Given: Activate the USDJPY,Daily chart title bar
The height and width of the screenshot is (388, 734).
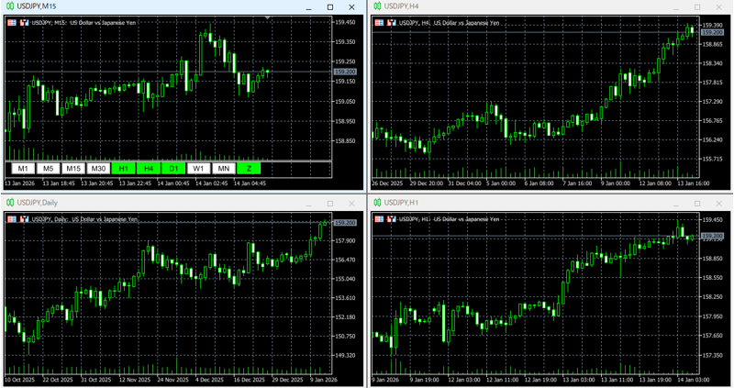Looking at the screenshot, I should (x=138, y=203).
